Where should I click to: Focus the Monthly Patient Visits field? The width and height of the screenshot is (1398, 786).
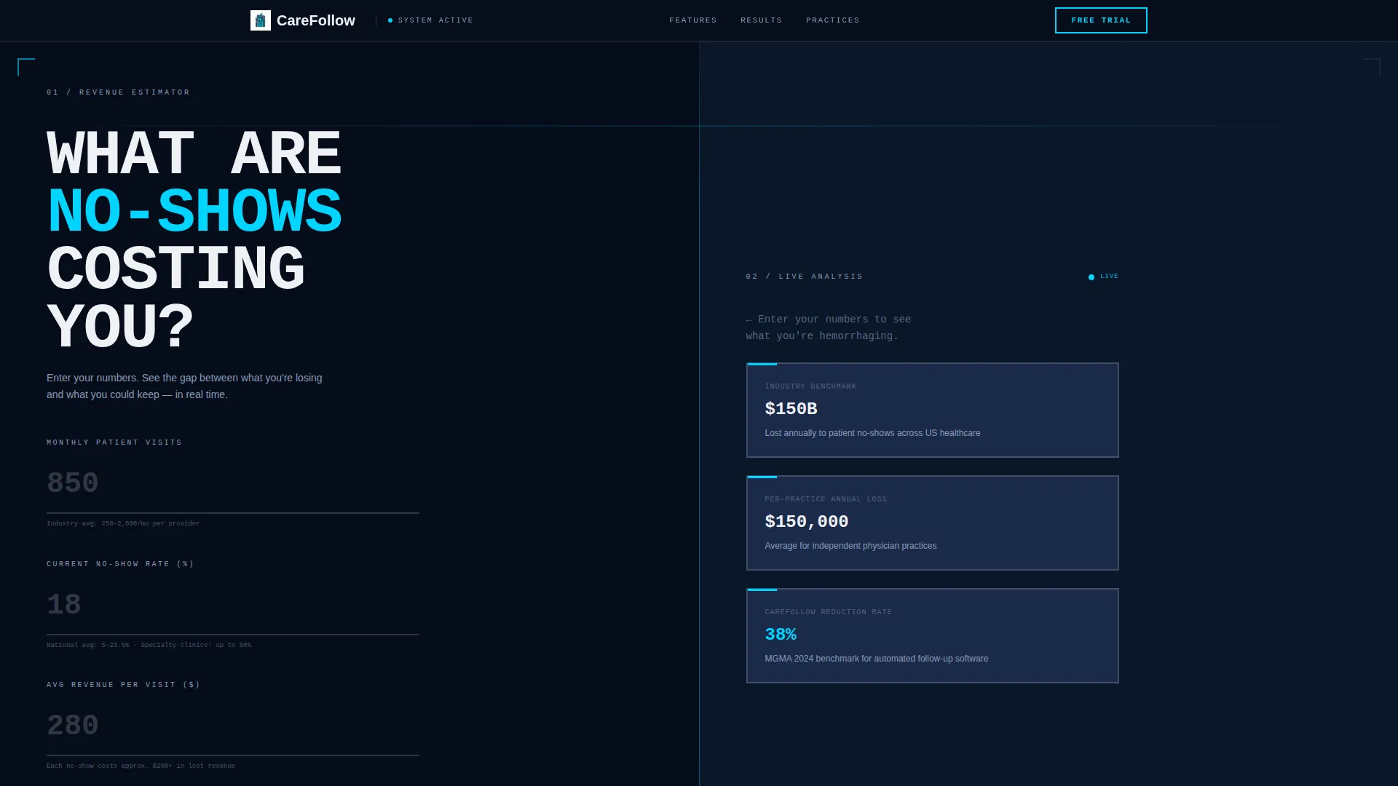point(233,484)
